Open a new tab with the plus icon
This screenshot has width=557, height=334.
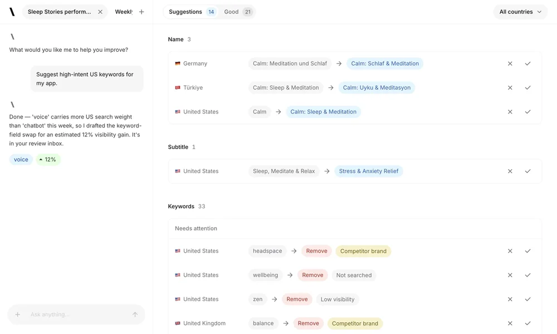tap(141, 12)
